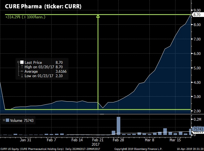
Task: Click the Last Price legend label
Action: [33, 62]
